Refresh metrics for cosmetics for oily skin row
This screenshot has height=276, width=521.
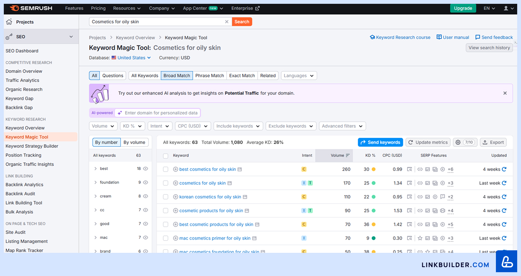[x=504, y=183]
